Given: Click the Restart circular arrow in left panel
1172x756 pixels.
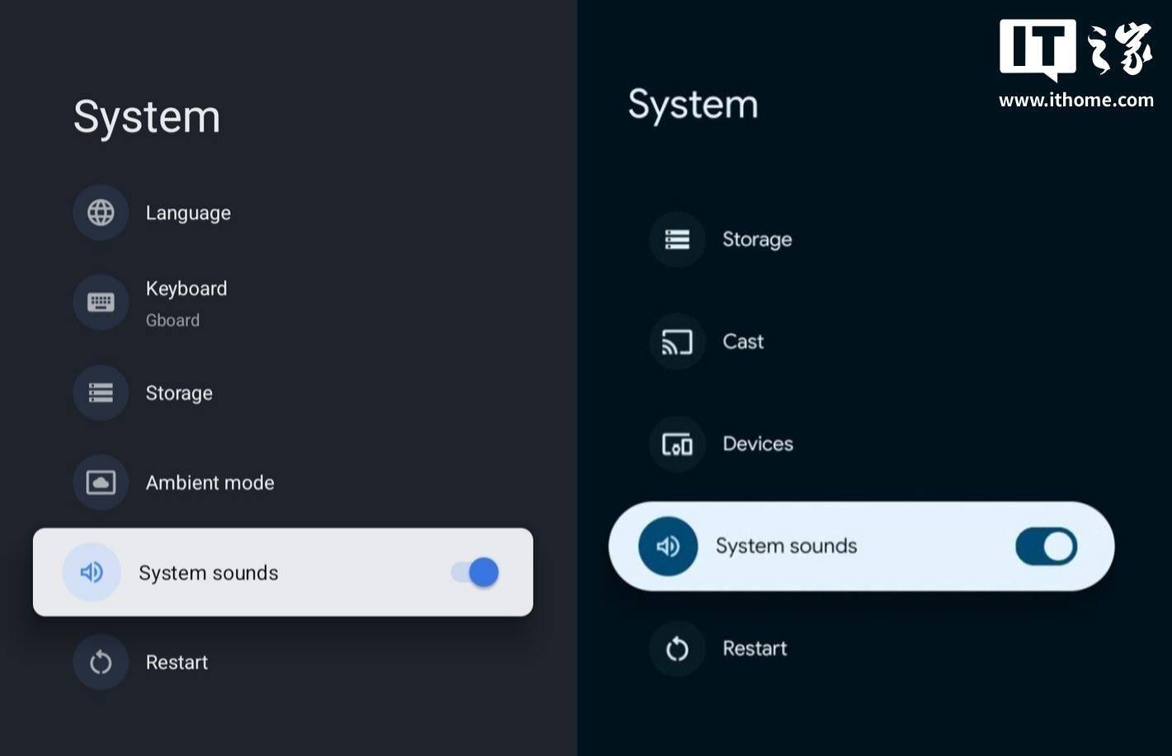Looking at the screenshot, I should 101,662.
